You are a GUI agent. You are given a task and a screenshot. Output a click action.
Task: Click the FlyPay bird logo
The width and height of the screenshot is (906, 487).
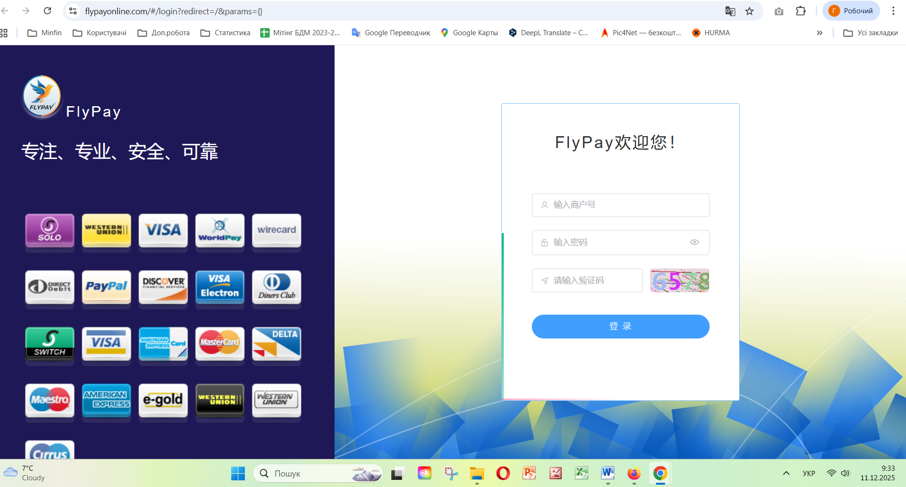(x=42, y=97)
